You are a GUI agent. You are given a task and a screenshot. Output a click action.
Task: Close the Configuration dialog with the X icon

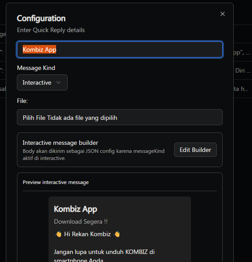223,14
